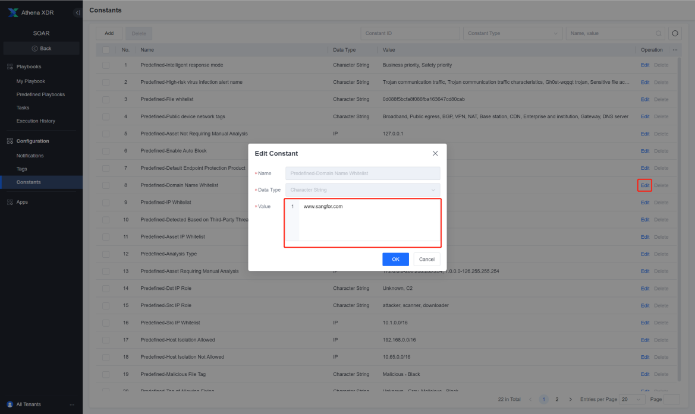Check row 19 Malicious File Tag checkbox
This screenshot has width=695, height=414.
click(105, 374)
